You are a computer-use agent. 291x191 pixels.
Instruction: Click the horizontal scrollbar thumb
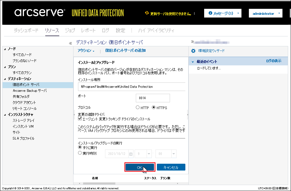(99, 183)
